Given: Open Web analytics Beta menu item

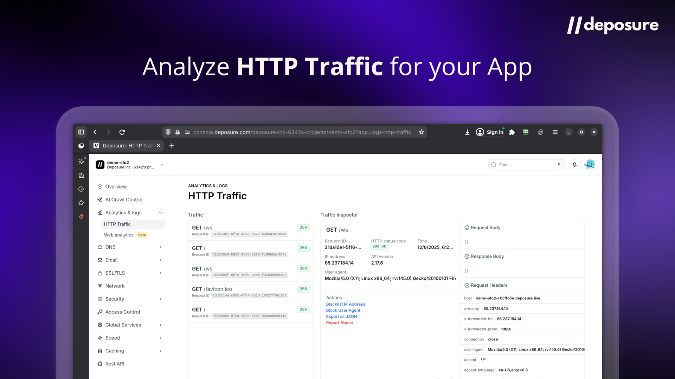Looking at the screenshot, I should (x=119, y=235).
